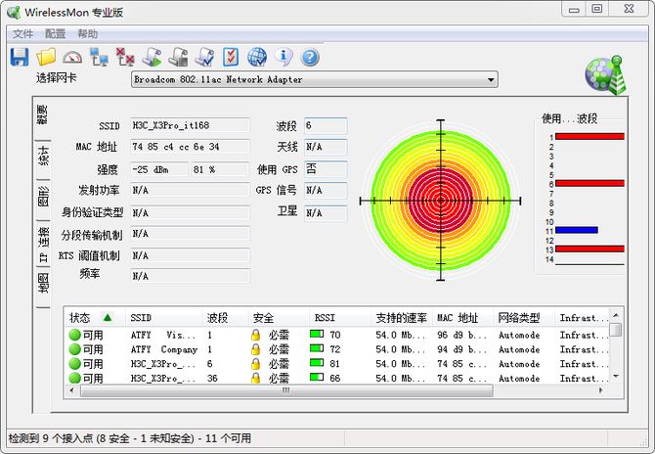Switch to the IP 连接 vertical tab
Viewport: 655px width, 454px height.
(x=43, y=245)
